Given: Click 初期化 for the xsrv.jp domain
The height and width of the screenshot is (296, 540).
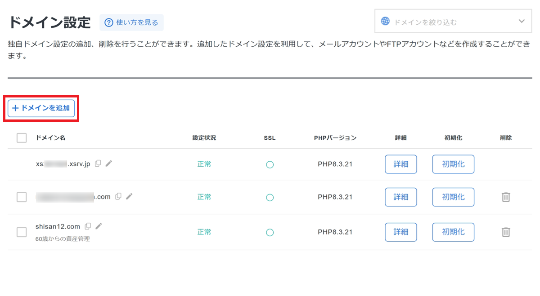Looking at the screenshot, I should coord(453,164).
